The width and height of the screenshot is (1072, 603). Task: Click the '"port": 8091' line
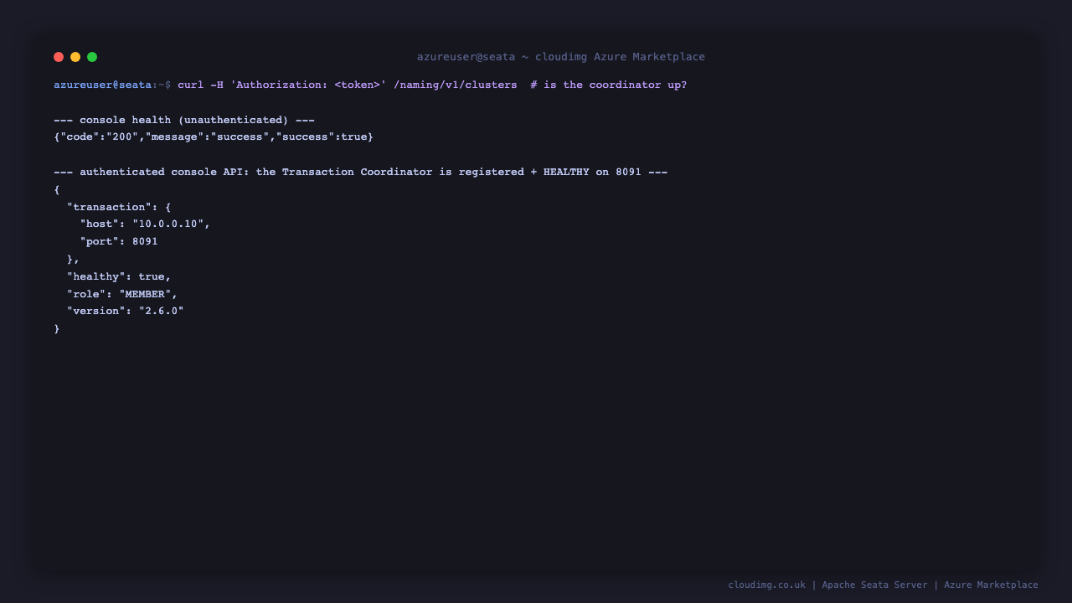pyautogui.click(x=119, y=242)
